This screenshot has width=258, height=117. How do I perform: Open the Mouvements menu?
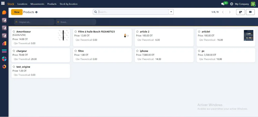(x=37, y=4)
